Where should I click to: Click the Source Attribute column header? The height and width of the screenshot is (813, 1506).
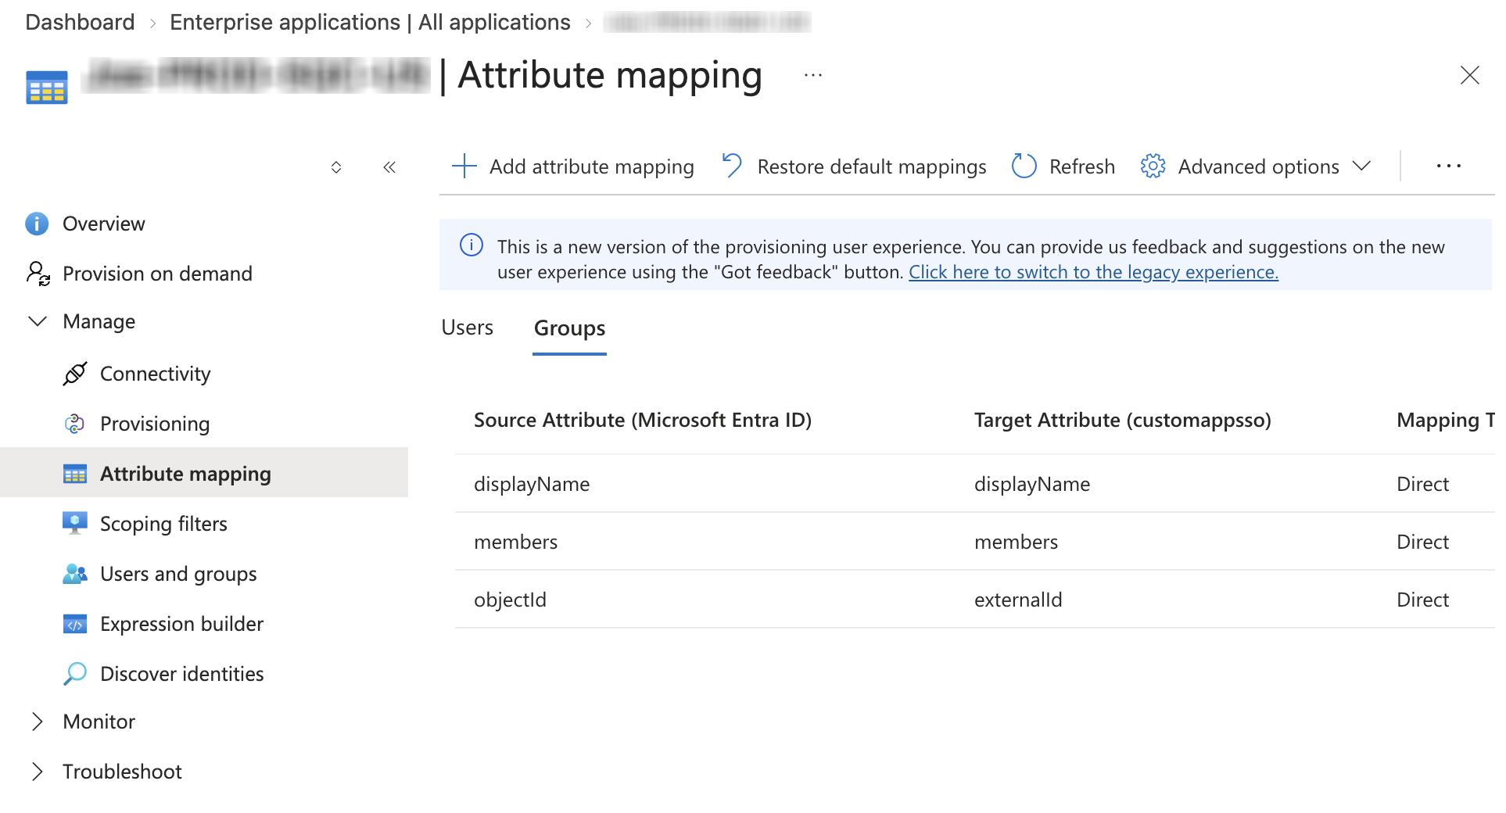642,420
